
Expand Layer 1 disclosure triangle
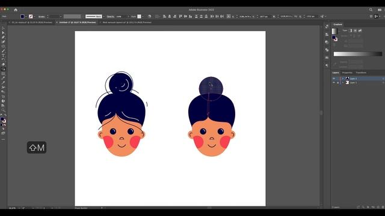[343, 83]
